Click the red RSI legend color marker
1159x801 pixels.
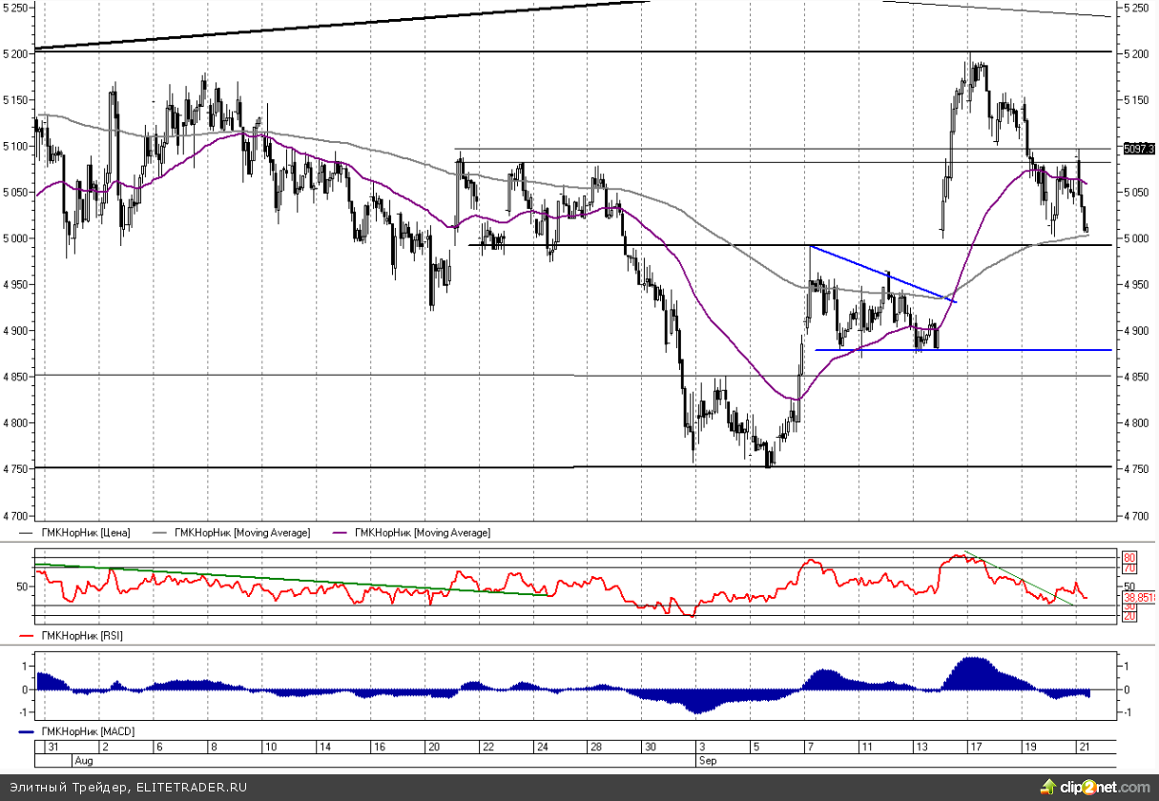pos(26,635)
